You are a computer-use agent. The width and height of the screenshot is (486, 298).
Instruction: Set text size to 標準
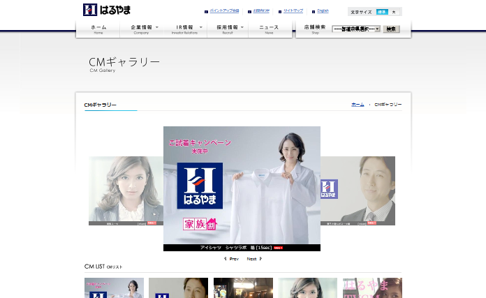pos(382,12)
